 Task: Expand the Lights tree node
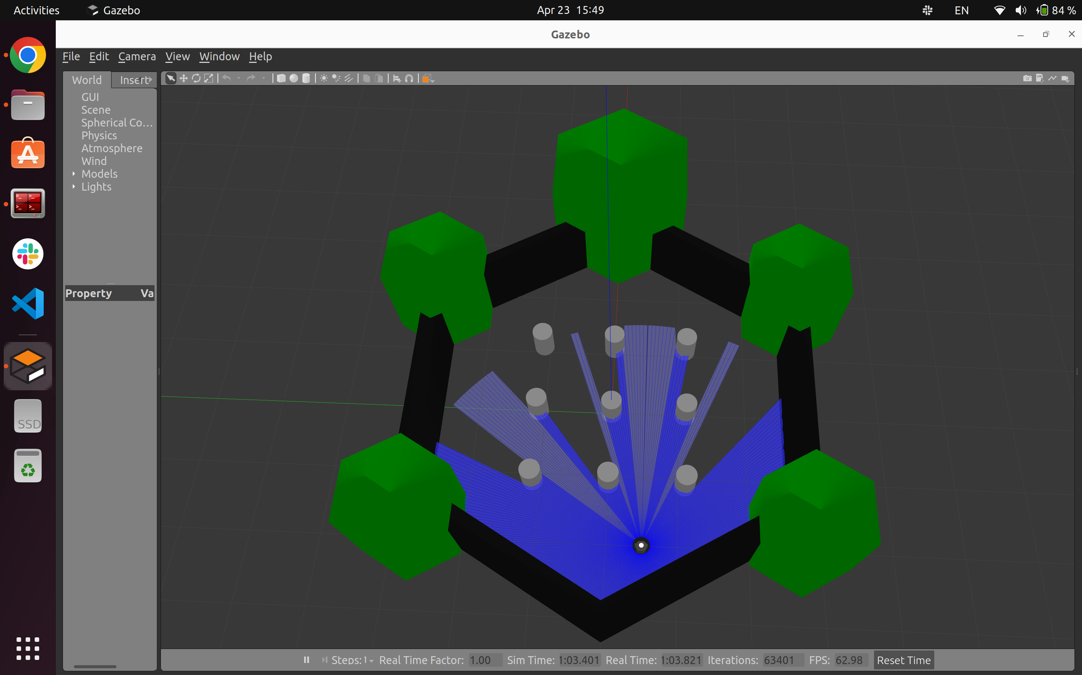74,186
